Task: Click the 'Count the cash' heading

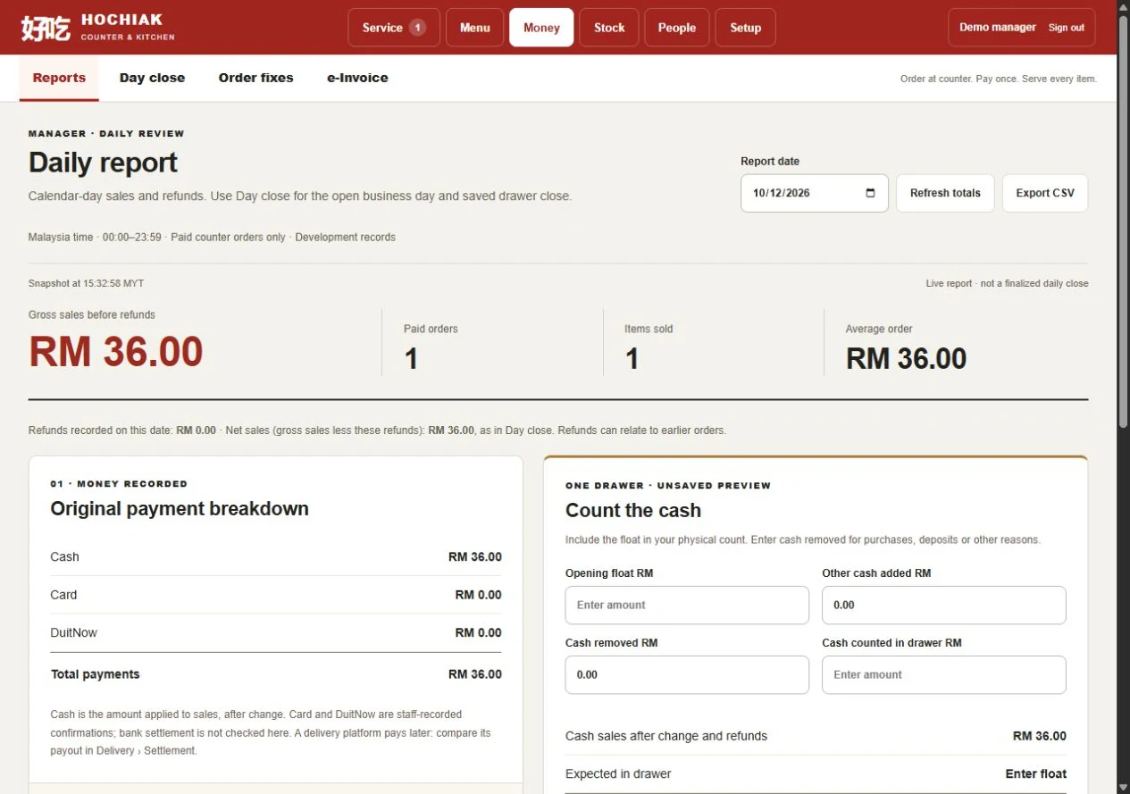Action: (633, 511)
